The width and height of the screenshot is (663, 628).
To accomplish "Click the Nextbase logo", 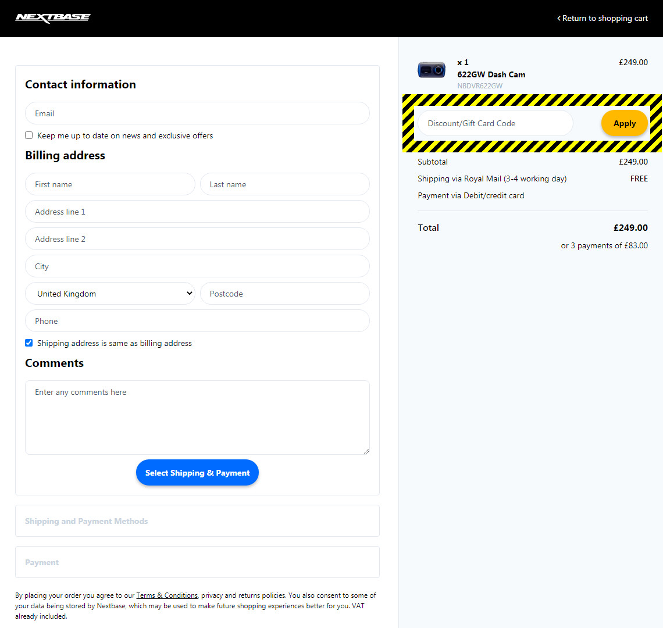I will (52, 18).
